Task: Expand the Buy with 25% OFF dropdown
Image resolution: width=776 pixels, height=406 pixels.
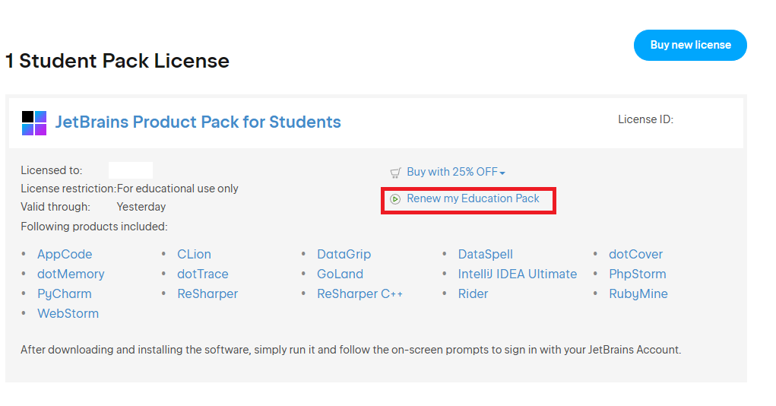Action: [456, 172]
